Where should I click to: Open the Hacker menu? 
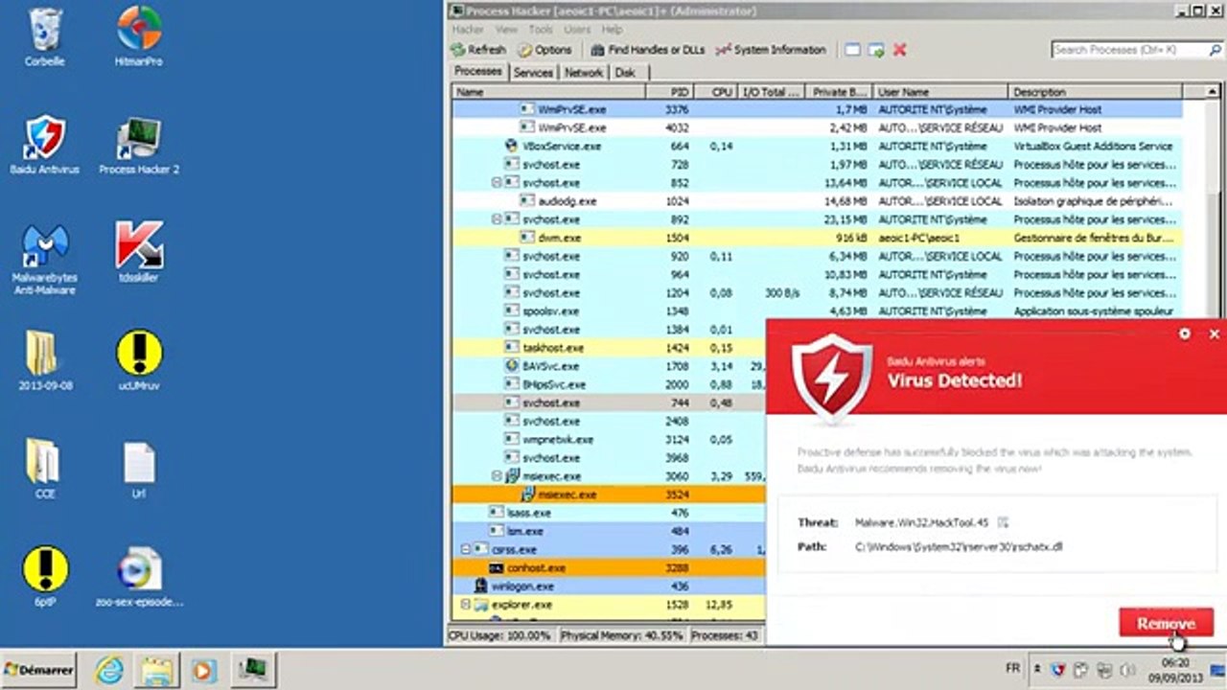(x=468, y=30)
